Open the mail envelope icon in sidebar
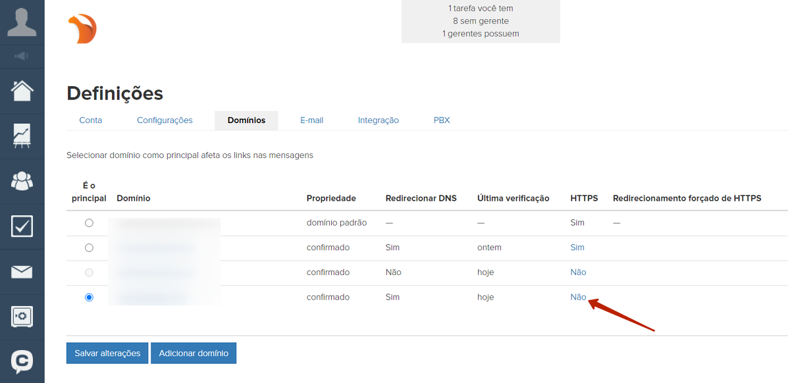 (x=22, y=272)
